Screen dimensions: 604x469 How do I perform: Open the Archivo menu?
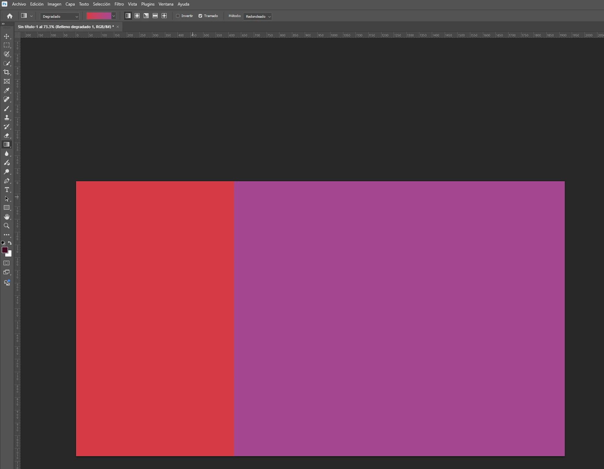(19, 4)
